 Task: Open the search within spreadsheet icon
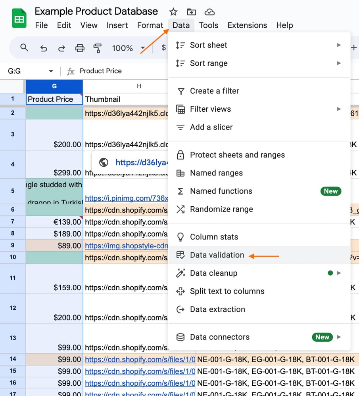click(x=24, y=48)
